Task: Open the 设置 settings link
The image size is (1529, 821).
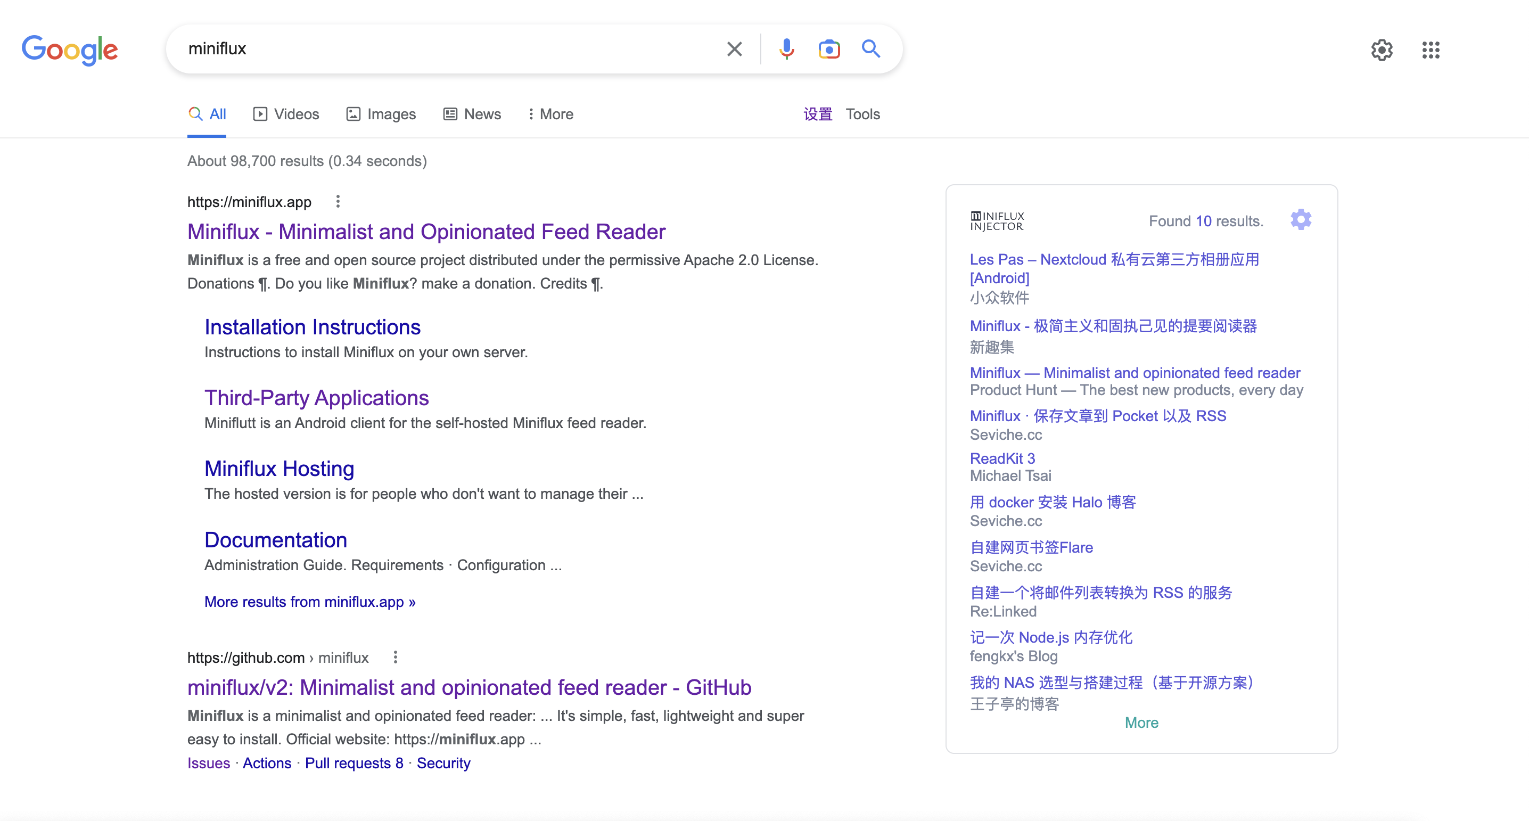Action: point(818,114)
